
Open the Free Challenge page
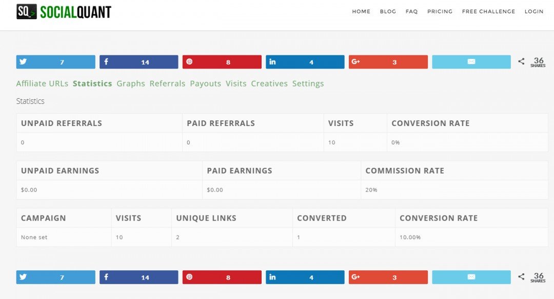click(x=489, y=11)
